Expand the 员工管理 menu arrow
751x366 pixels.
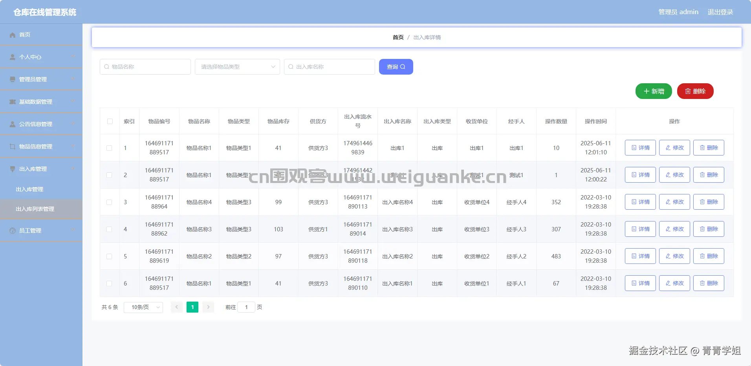pyautogui.click(x=73, y=231)
